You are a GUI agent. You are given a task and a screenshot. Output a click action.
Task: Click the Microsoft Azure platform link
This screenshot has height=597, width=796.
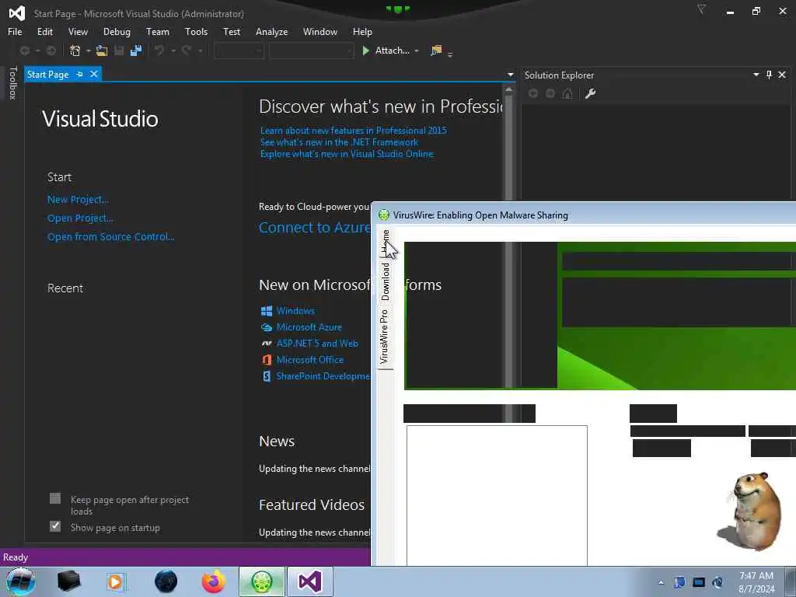coord(309,327)
